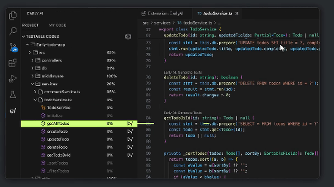Open the Search view in the activity bar
The width and height of the screenshot is (334, 187).
pos(13,31)
